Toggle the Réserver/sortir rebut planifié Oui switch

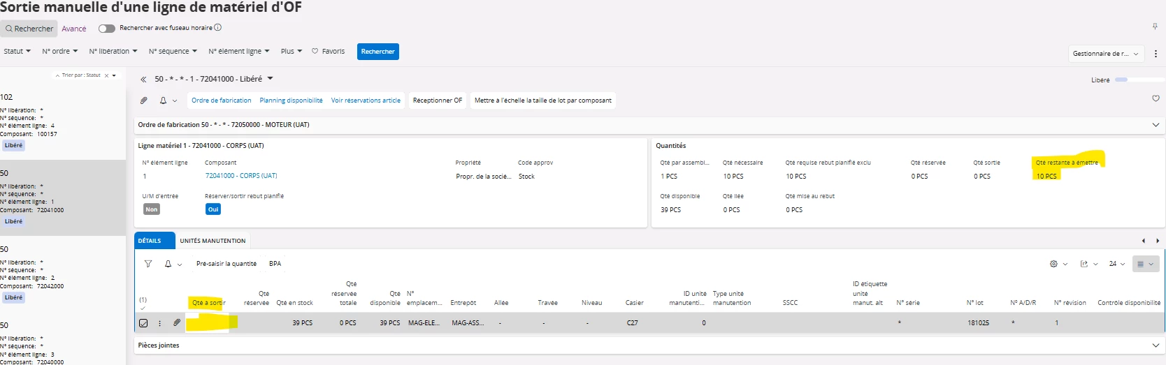(213, 209)
